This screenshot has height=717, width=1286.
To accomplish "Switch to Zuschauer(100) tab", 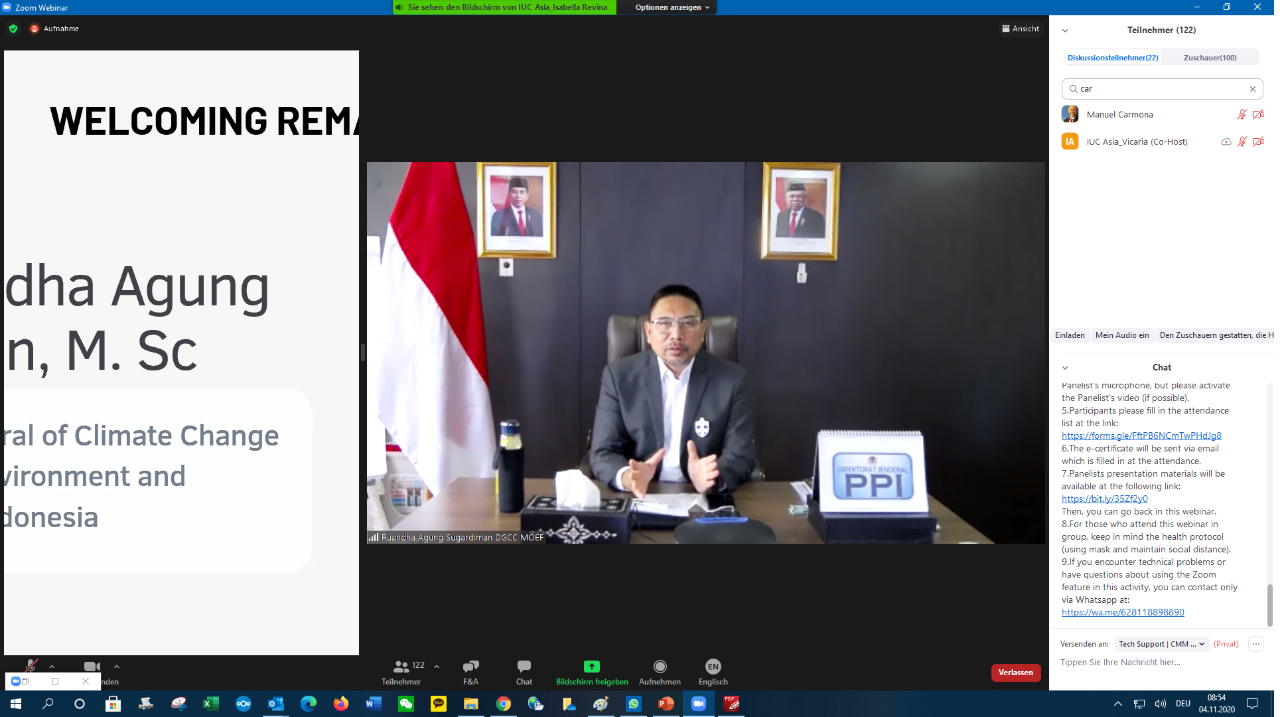I will pyautogui.click(x=1210, y=58).
